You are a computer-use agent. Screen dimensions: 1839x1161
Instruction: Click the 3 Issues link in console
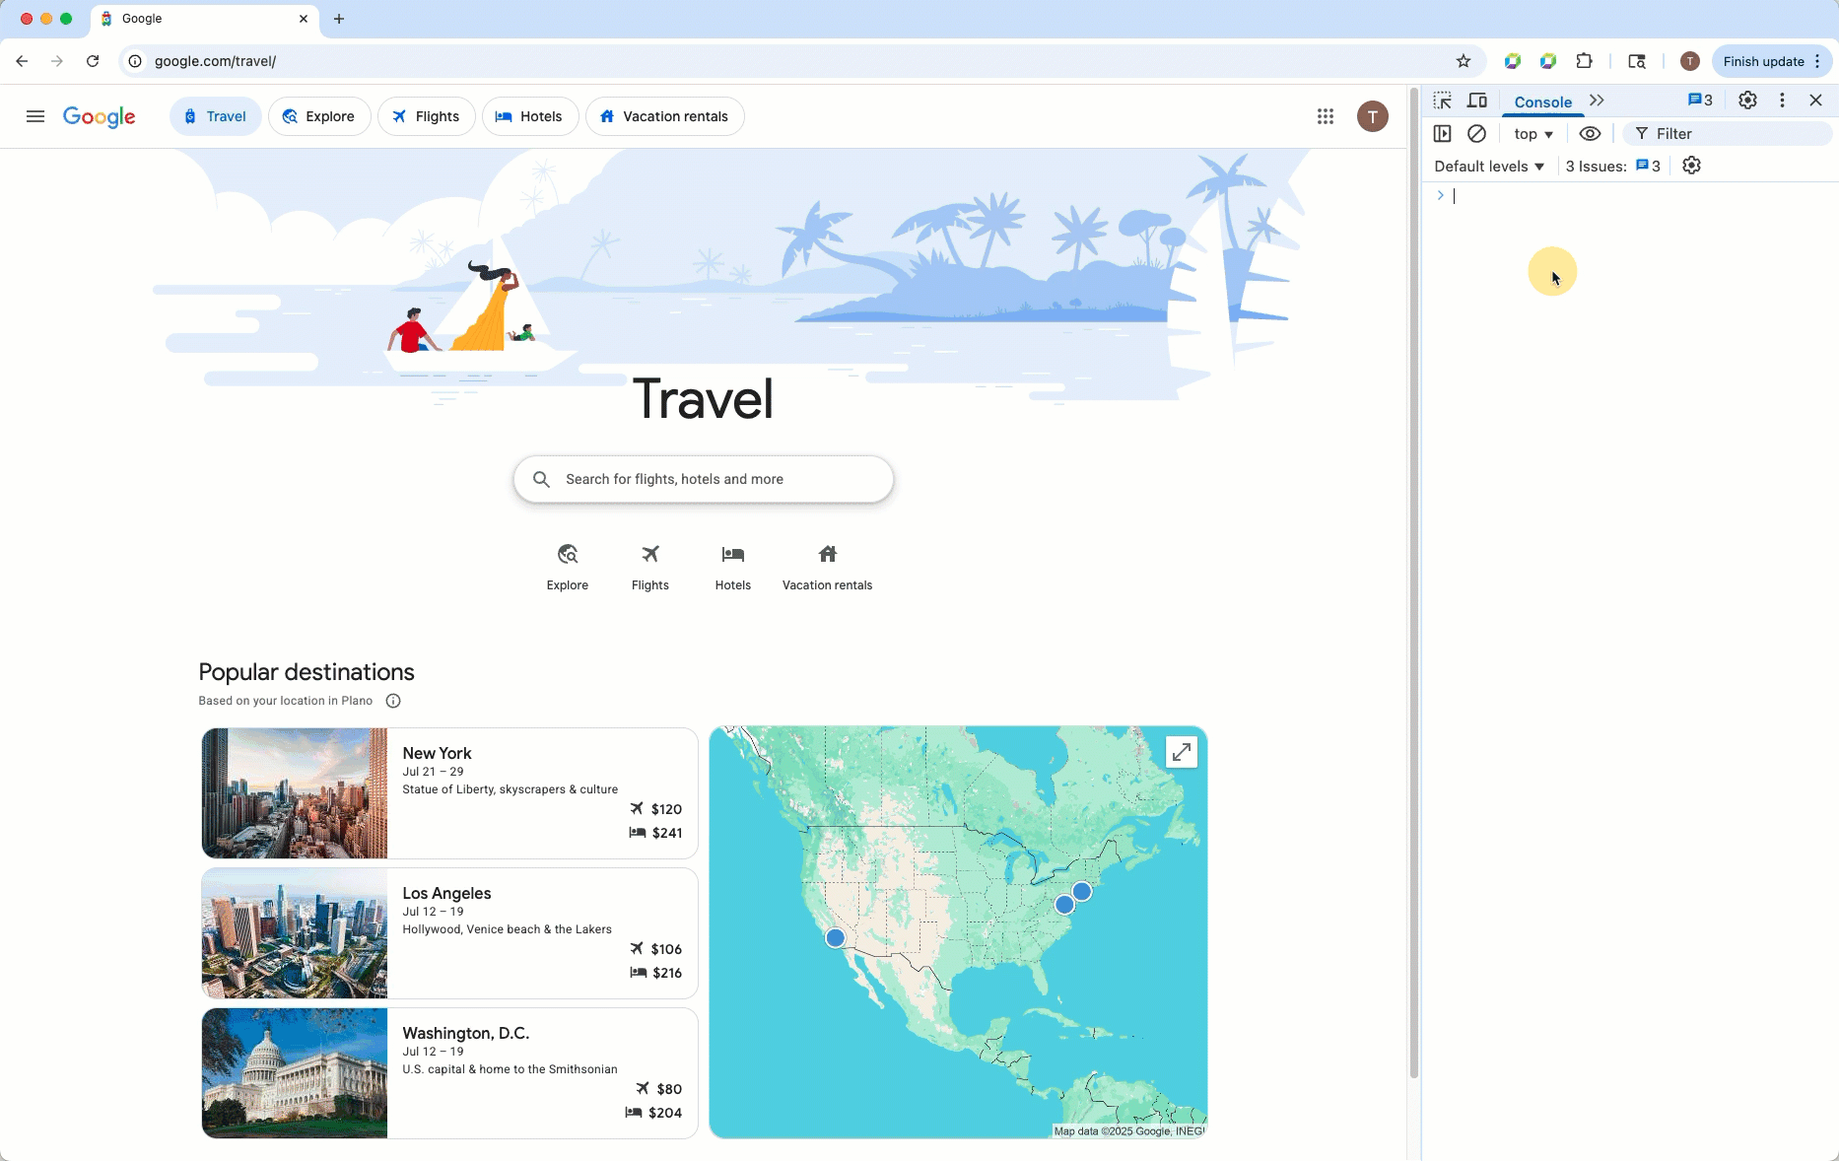[1613, 166]
